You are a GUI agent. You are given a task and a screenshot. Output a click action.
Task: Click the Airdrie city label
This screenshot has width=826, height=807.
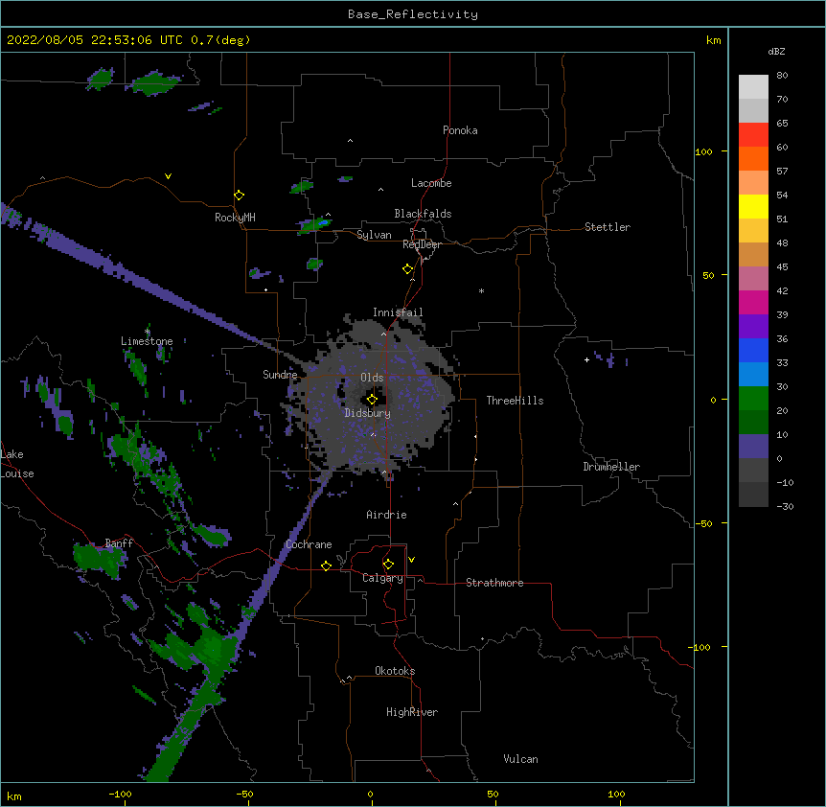tap(387, 515)
